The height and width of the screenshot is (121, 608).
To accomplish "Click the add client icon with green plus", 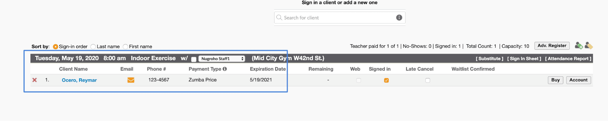I will click(579, 46).
